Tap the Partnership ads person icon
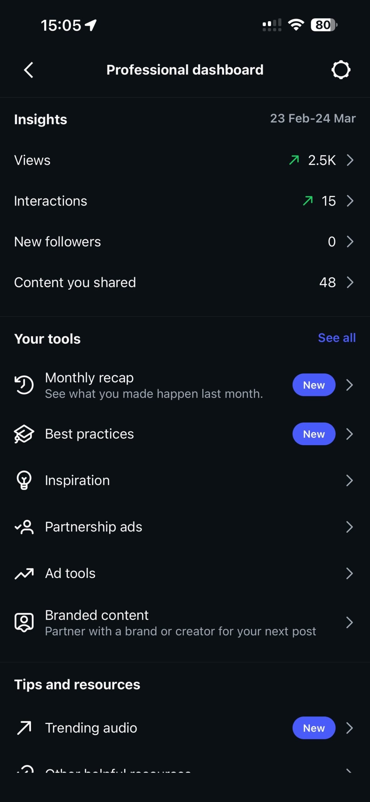This screenshot has width=370, height=802. [24, 527]
